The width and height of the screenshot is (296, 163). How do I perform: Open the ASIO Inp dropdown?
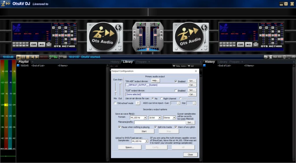[191, 103]
